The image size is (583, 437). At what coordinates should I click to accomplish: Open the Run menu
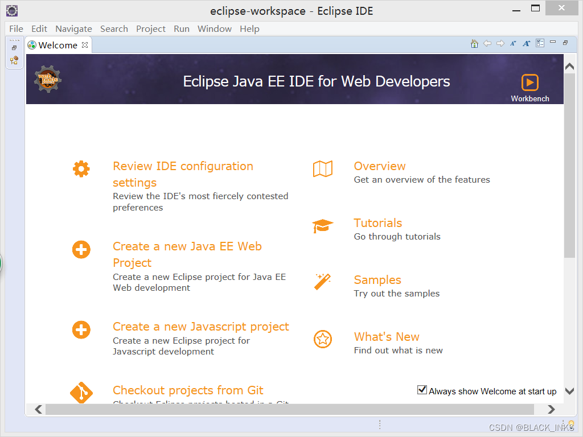point(182,29)
